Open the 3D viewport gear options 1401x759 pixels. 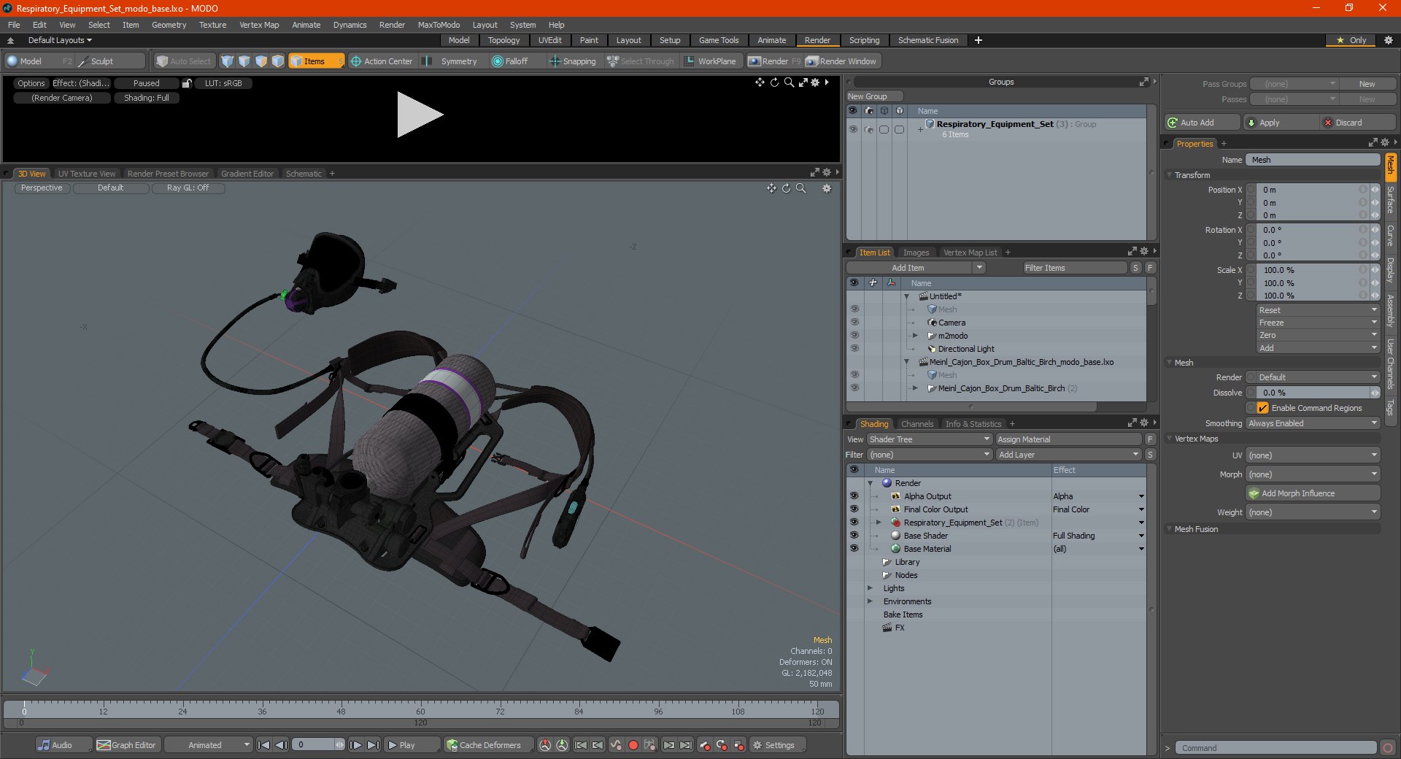point(827,188)
